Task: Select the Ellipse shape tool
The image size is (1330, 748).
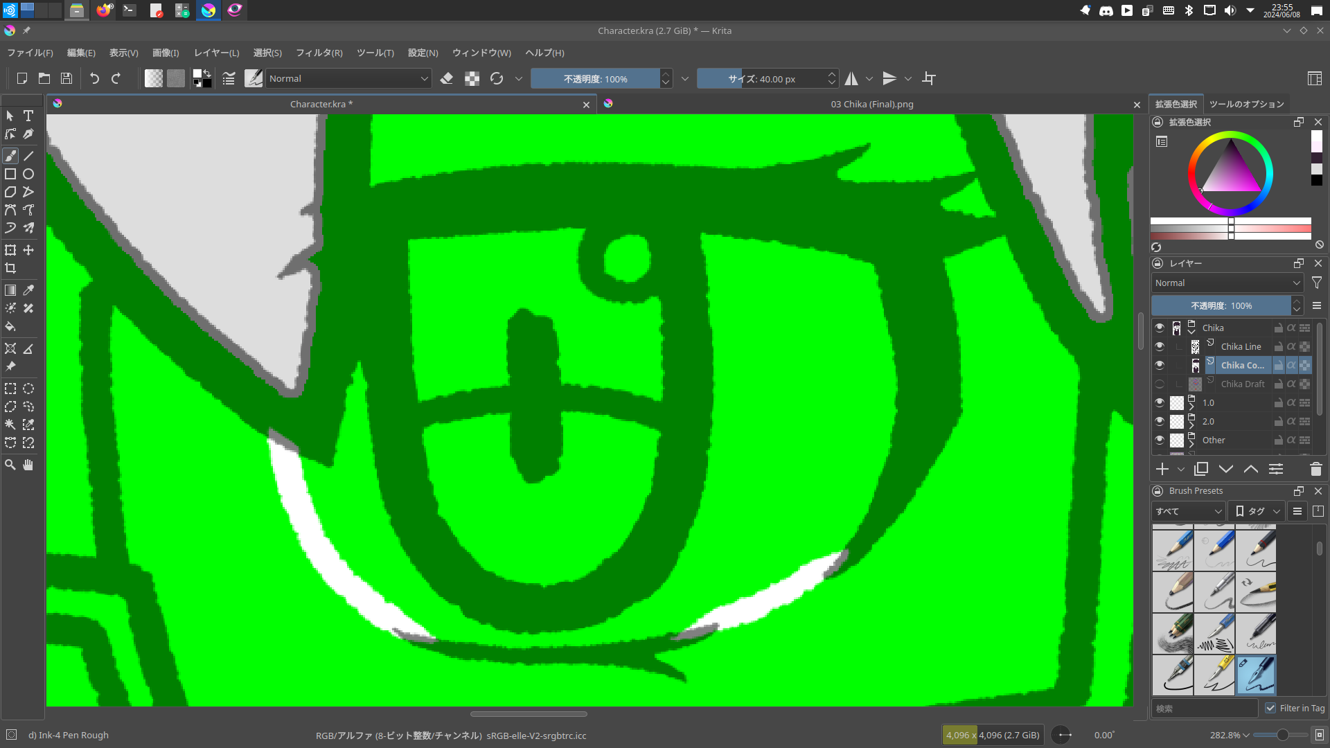Action: (x=28, y=174)
